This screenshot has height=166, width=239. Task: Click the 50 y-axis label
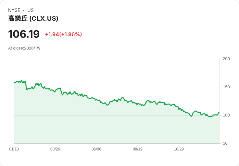click(225, 143)
